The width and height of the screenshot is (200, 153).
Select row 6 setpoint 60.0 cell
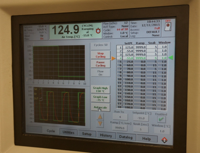tap(128, 65)
